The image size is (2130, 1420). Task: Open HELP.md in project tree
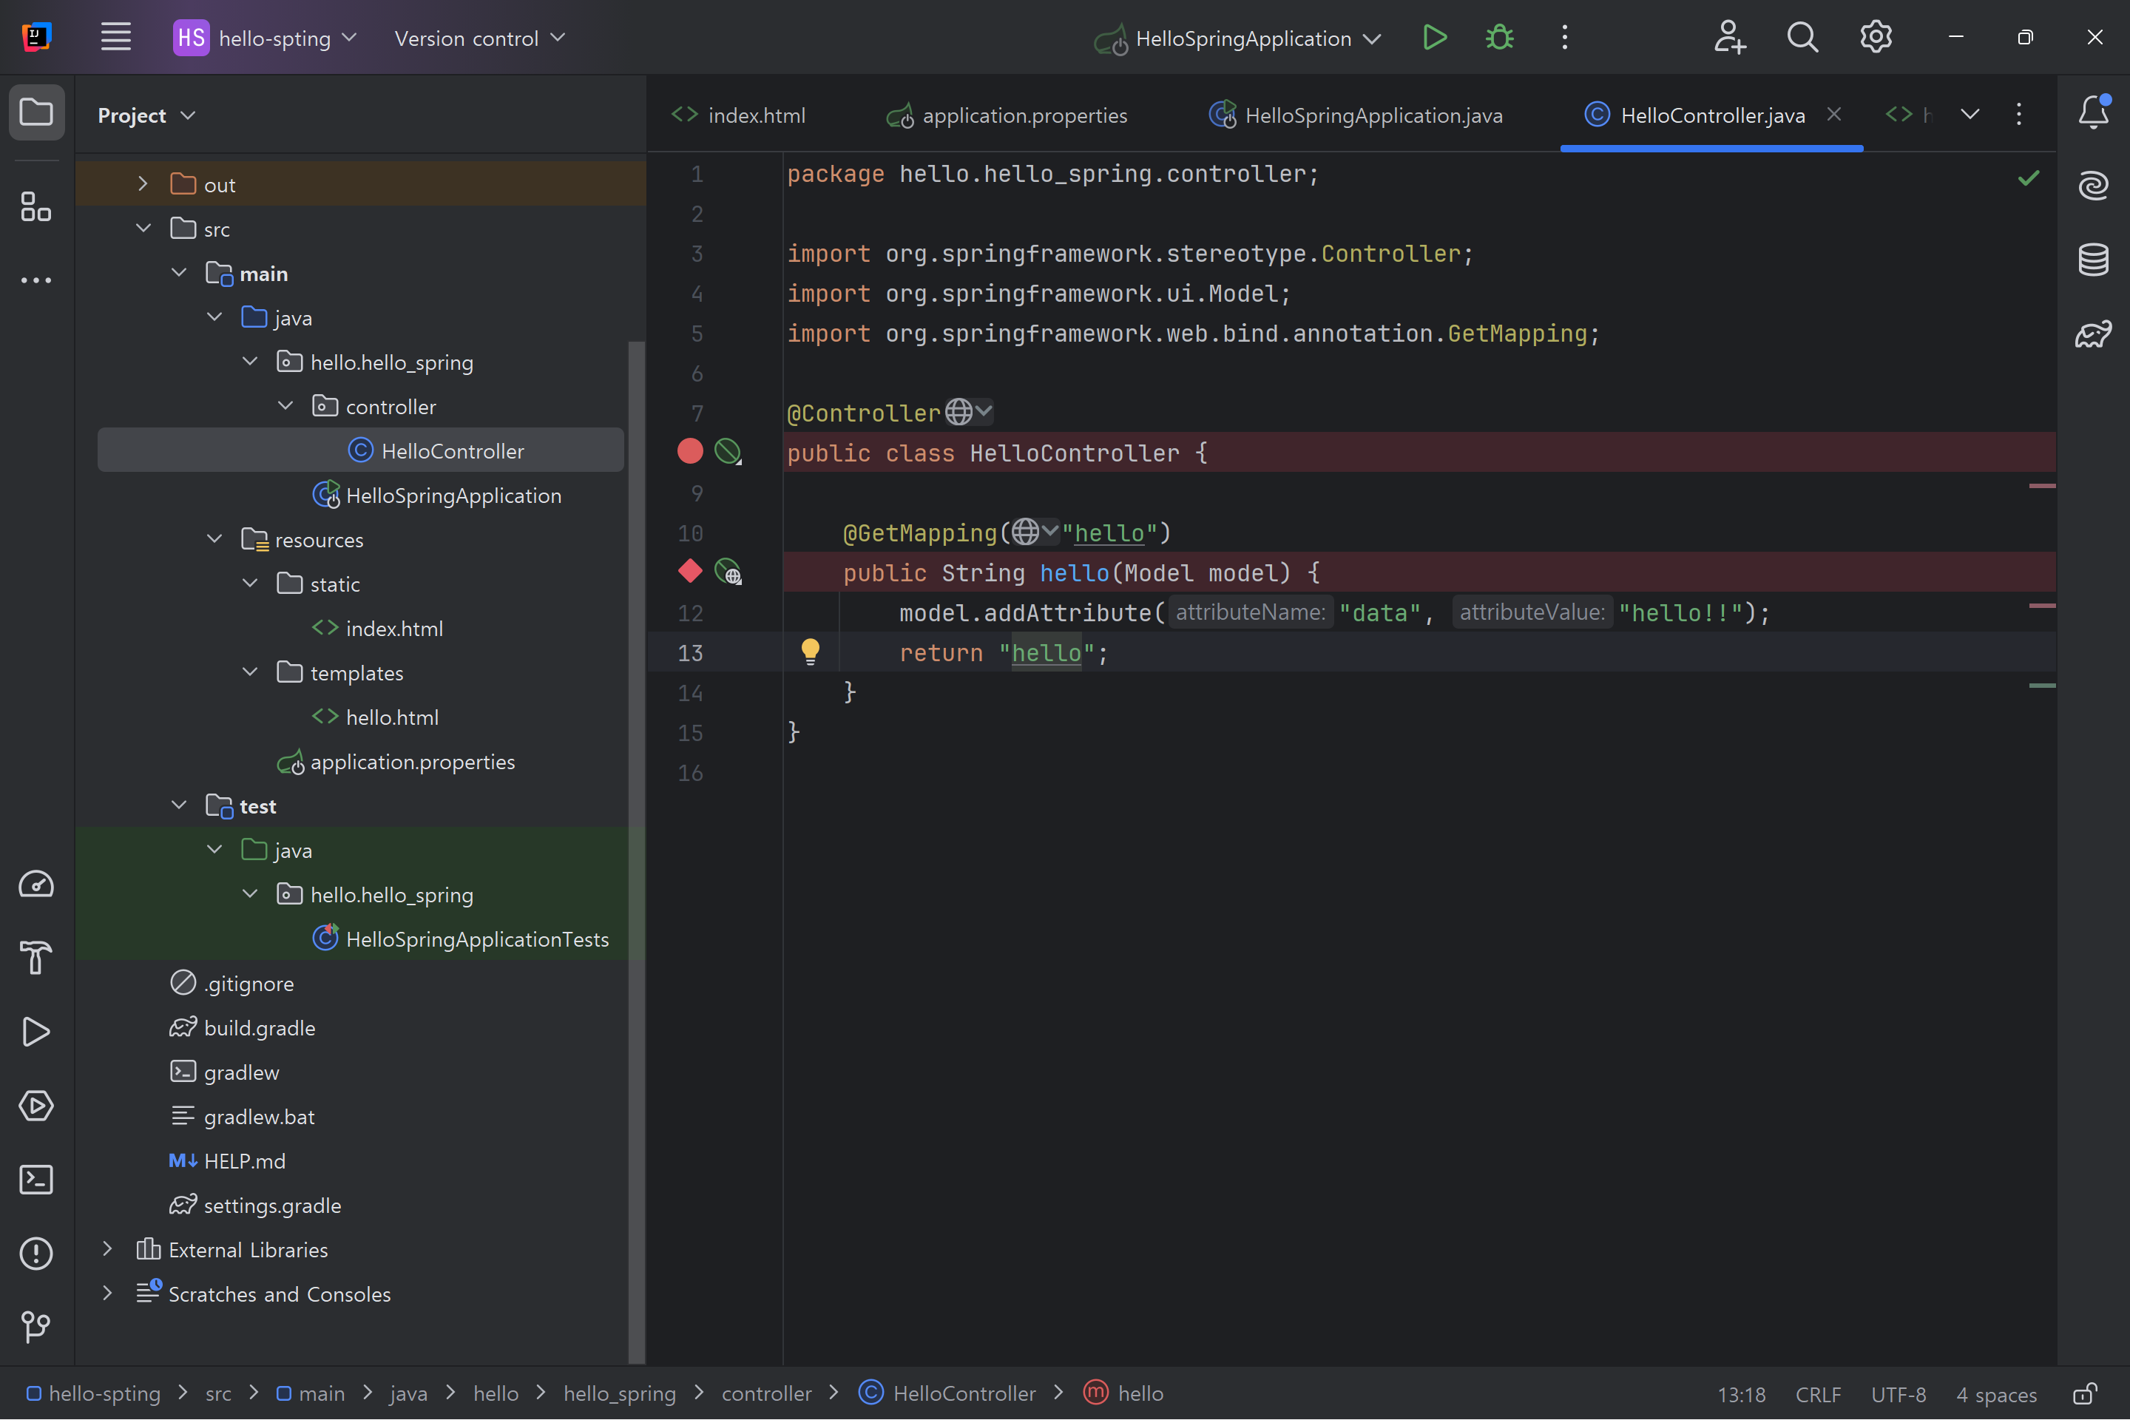(245, 1161)
